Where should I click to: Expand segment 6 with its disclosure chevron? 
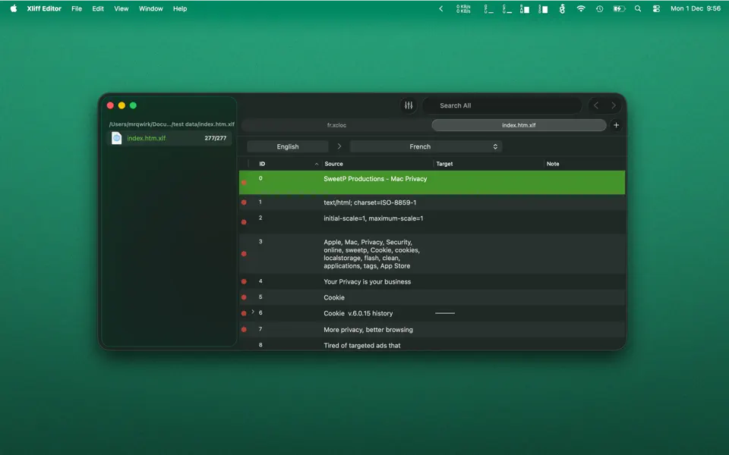click(253, 311)
